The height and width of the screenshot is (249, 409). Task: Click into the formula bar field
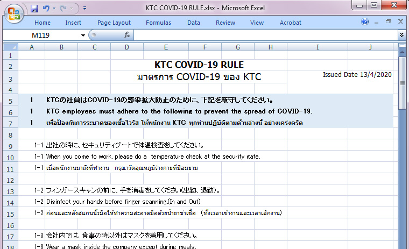[x=265, y=35]
